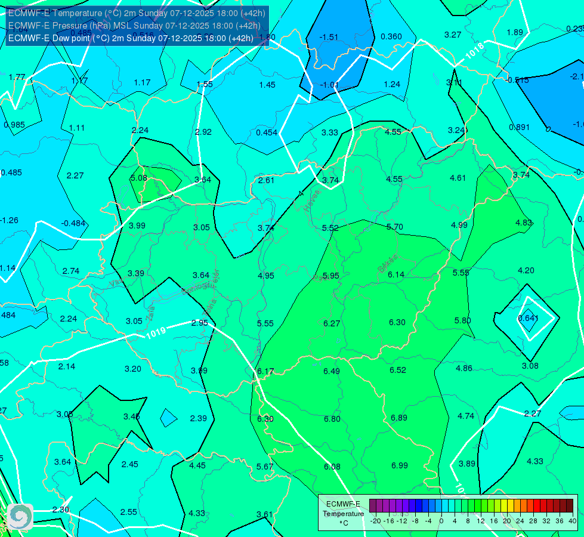Click the 2.92 grid value
The width and height of the screenshot is (584, 537).
[x=203, y=132]
